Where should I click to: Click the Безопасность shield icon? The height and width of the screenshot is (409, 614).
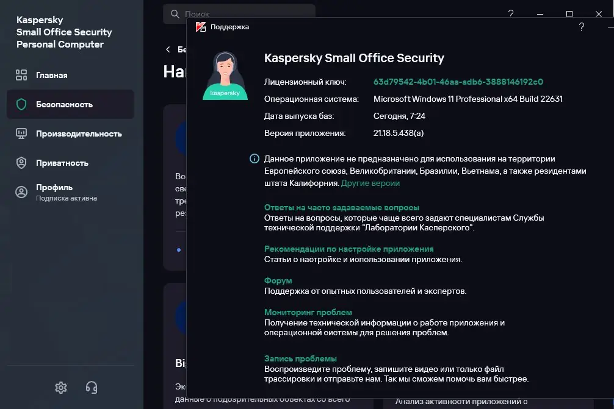pyautogui.click(x=21, y=104)
